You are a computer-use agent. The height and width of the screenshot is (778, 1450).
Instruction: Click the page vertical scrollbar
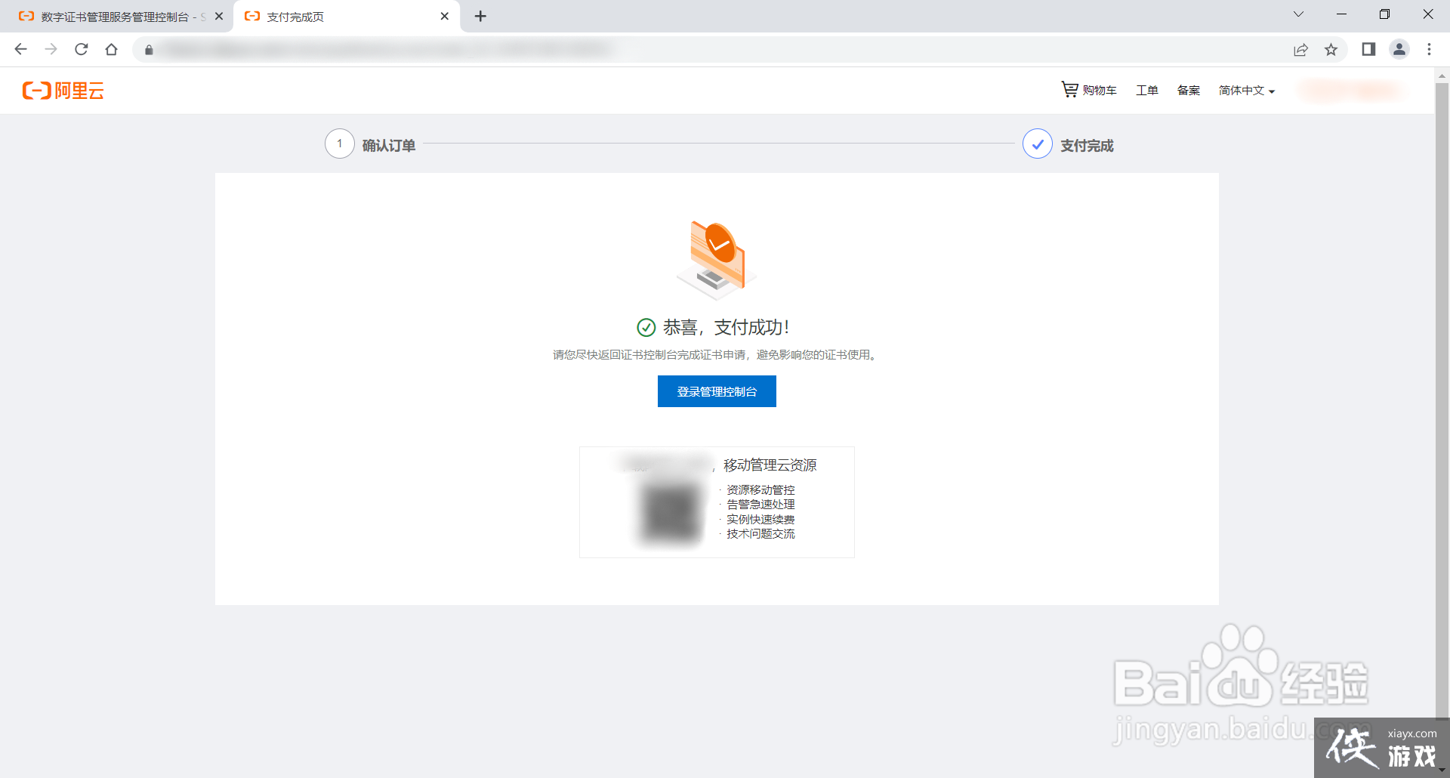click(x=1442, y=400)
